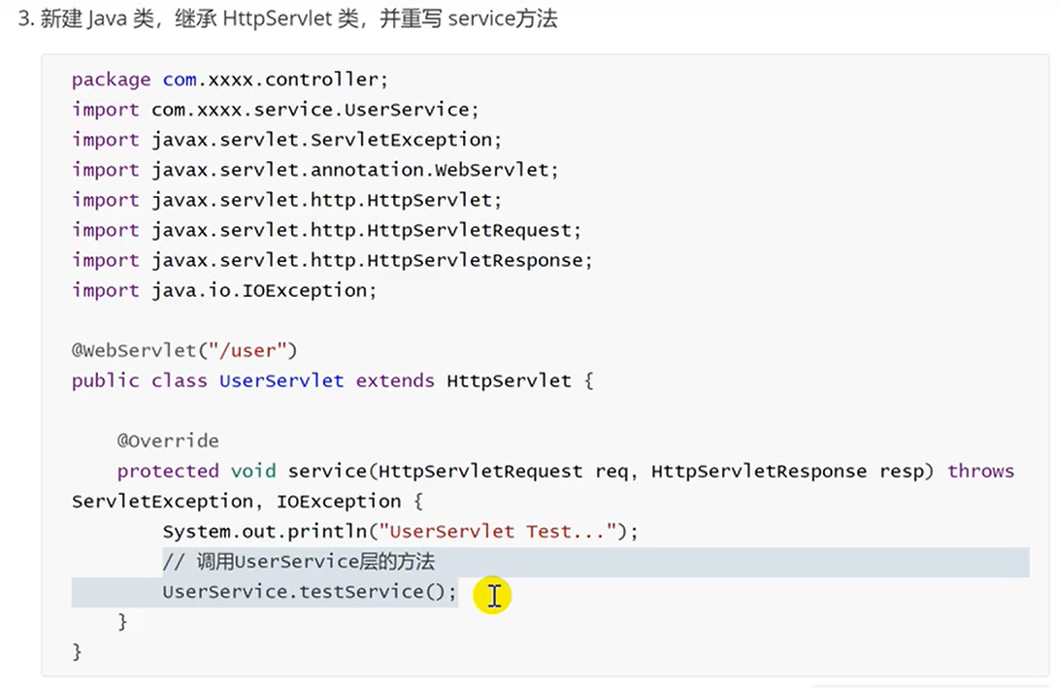The image size is (1059, 688).
Task: Click the System.out.println statement
Action: (400, 532)
